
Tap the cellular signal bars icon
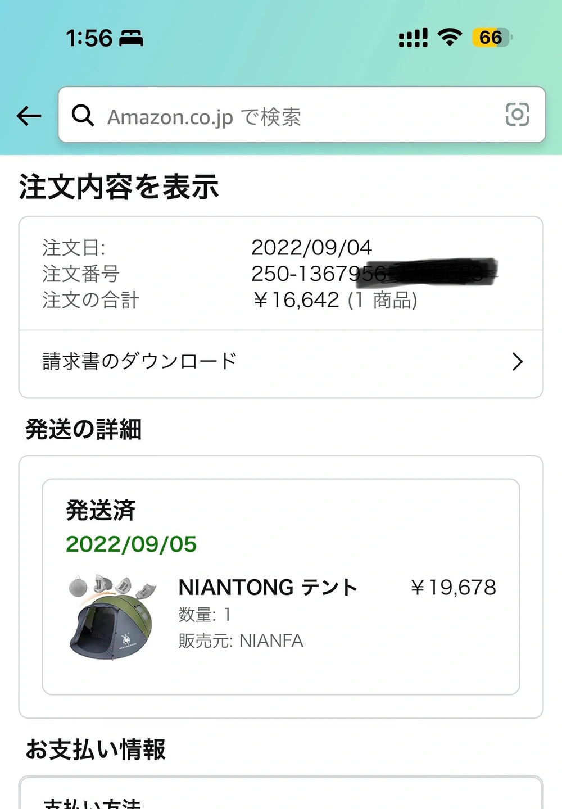coord(413,38)
